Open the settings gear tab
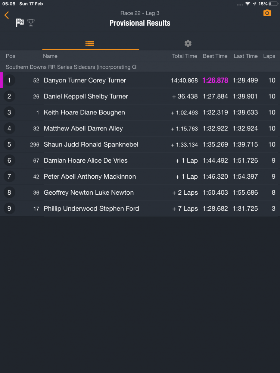The image size is (280, 373). click(188, 43)
